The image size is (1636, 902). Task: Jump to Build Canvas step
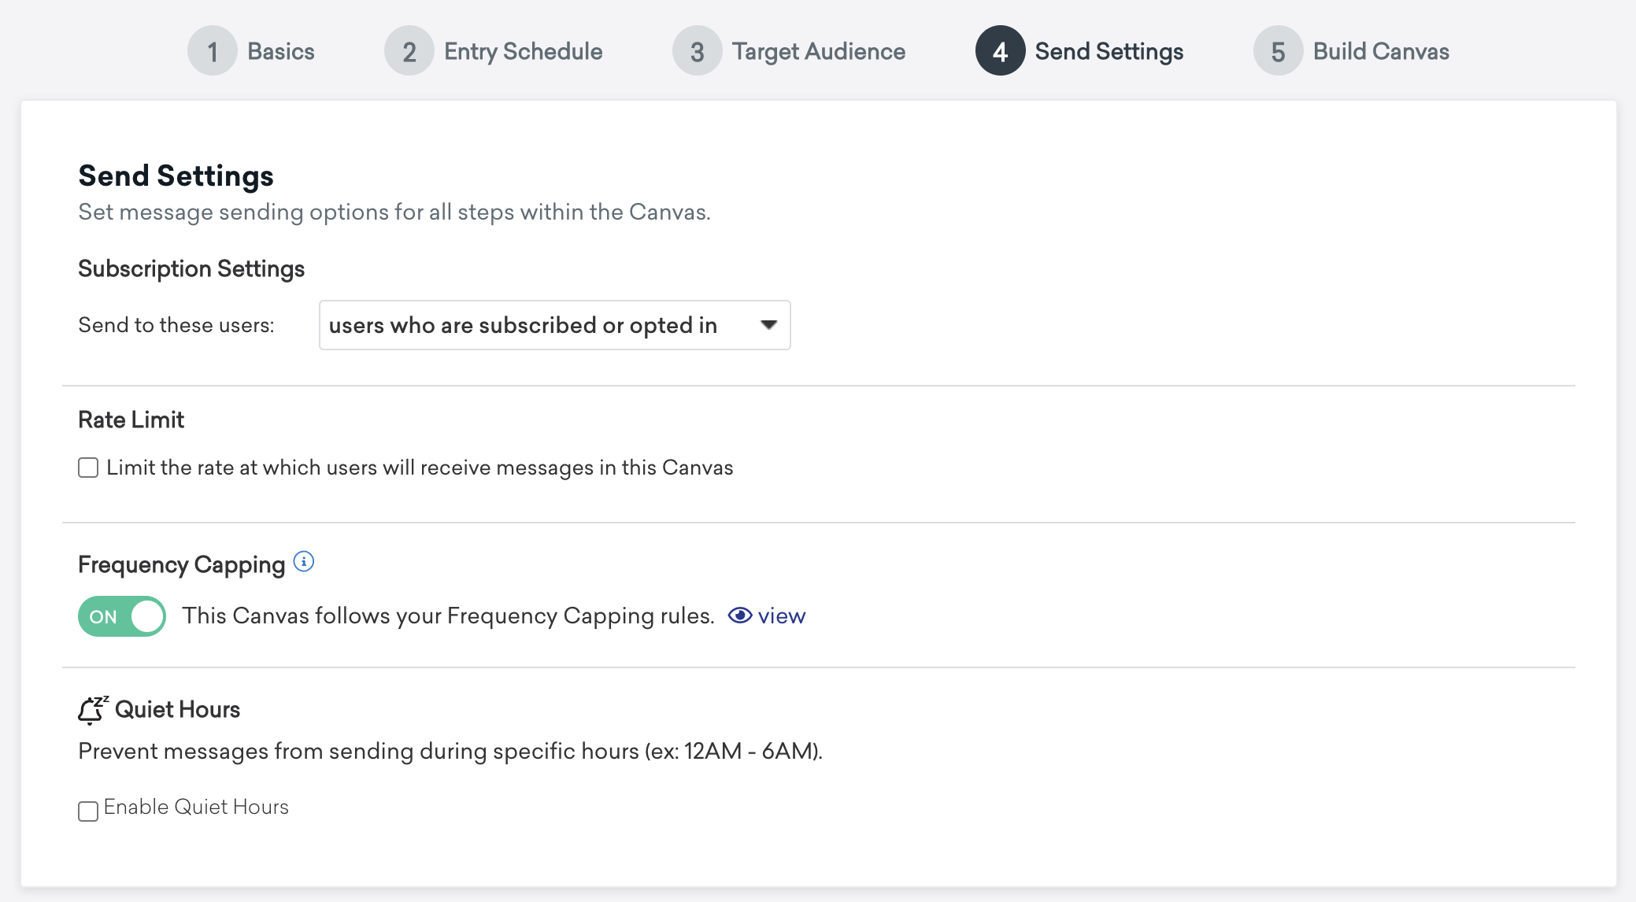[x=1381, y=51]
